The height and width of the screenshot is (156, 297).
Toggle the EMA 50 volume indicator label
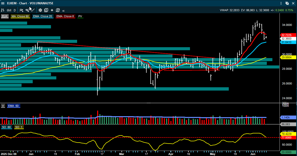(x=13, y=106)
